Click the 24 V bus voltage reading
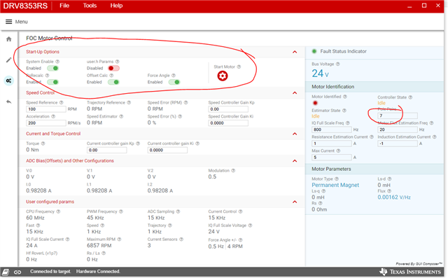The height and width of the screenshot is (278, 448). coord(320,74)
